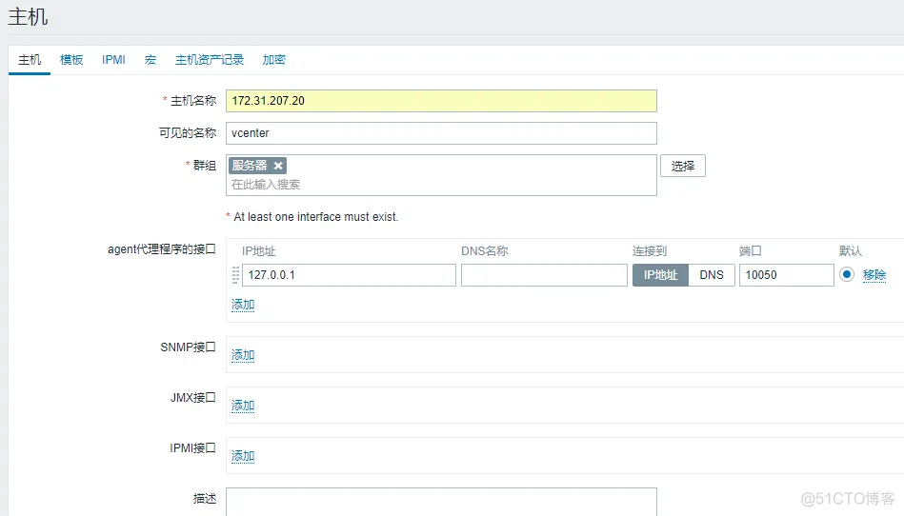Screen dimensions: 904x516
Task: Click 移除 to remove the agent interface
Action: [x=874, y=275]
